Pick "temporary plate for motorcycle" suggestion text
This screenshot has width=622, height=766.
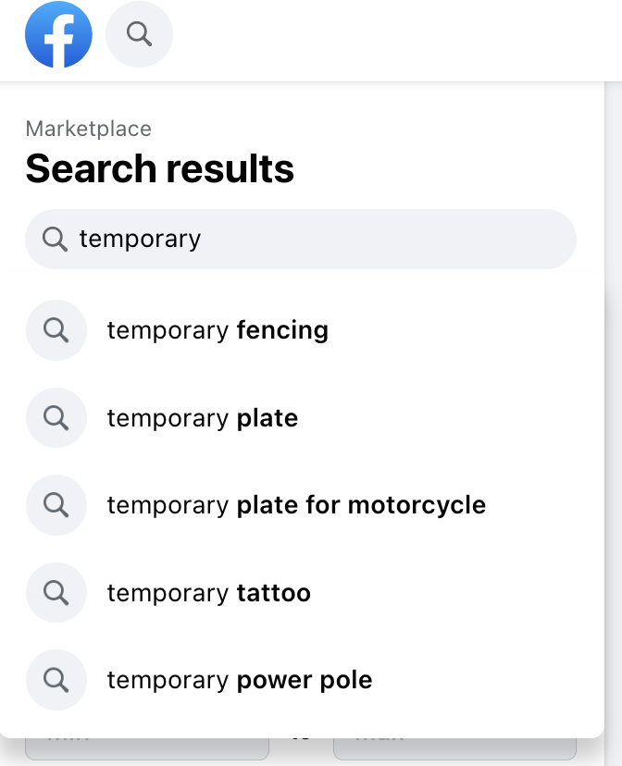tap(296, 505)
